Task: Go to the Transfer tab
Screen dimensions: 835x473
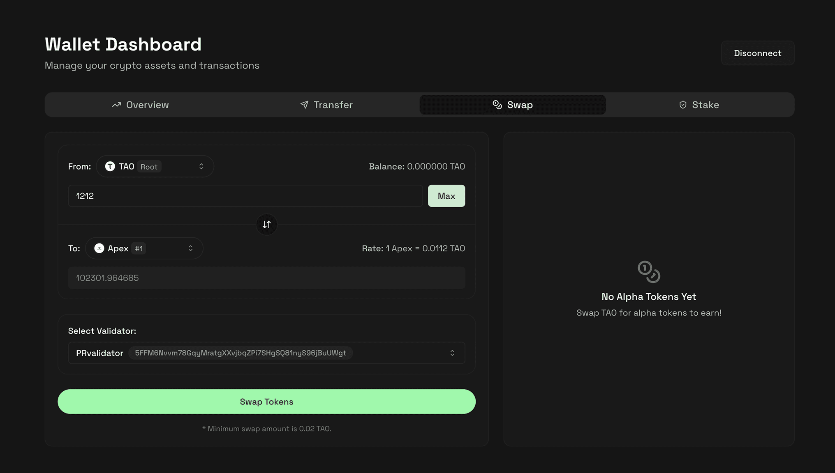Action: (326, 105)
